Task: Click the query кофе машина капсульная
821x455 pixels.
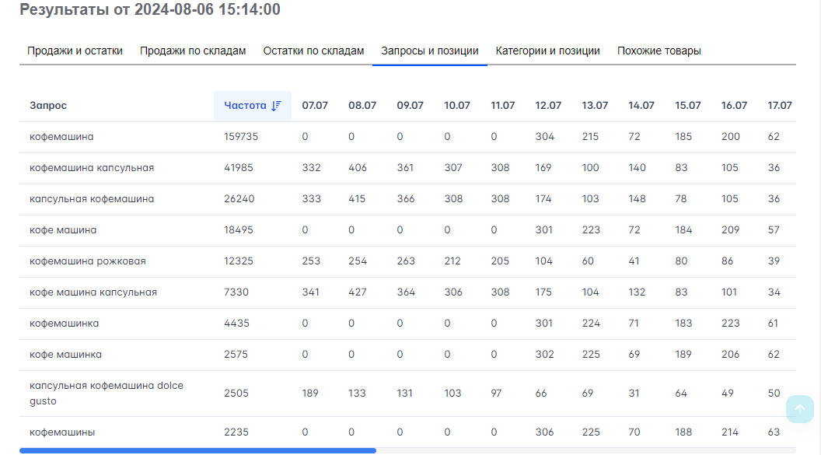Action: 93,292
